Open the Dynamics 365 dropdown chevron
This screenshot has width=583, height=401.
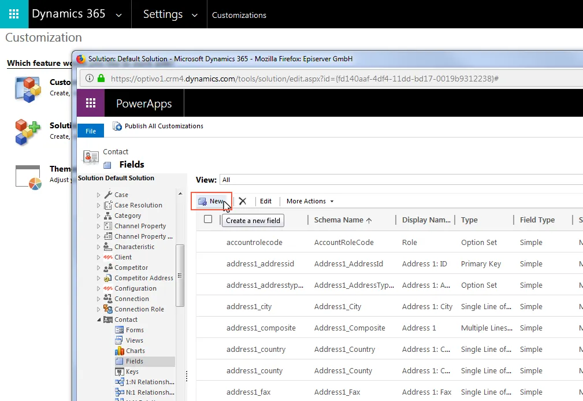click(x=119, y=15)
